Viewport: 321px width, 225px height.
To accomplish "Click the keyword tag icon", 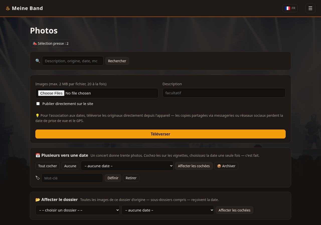I will tap(38, 178).
